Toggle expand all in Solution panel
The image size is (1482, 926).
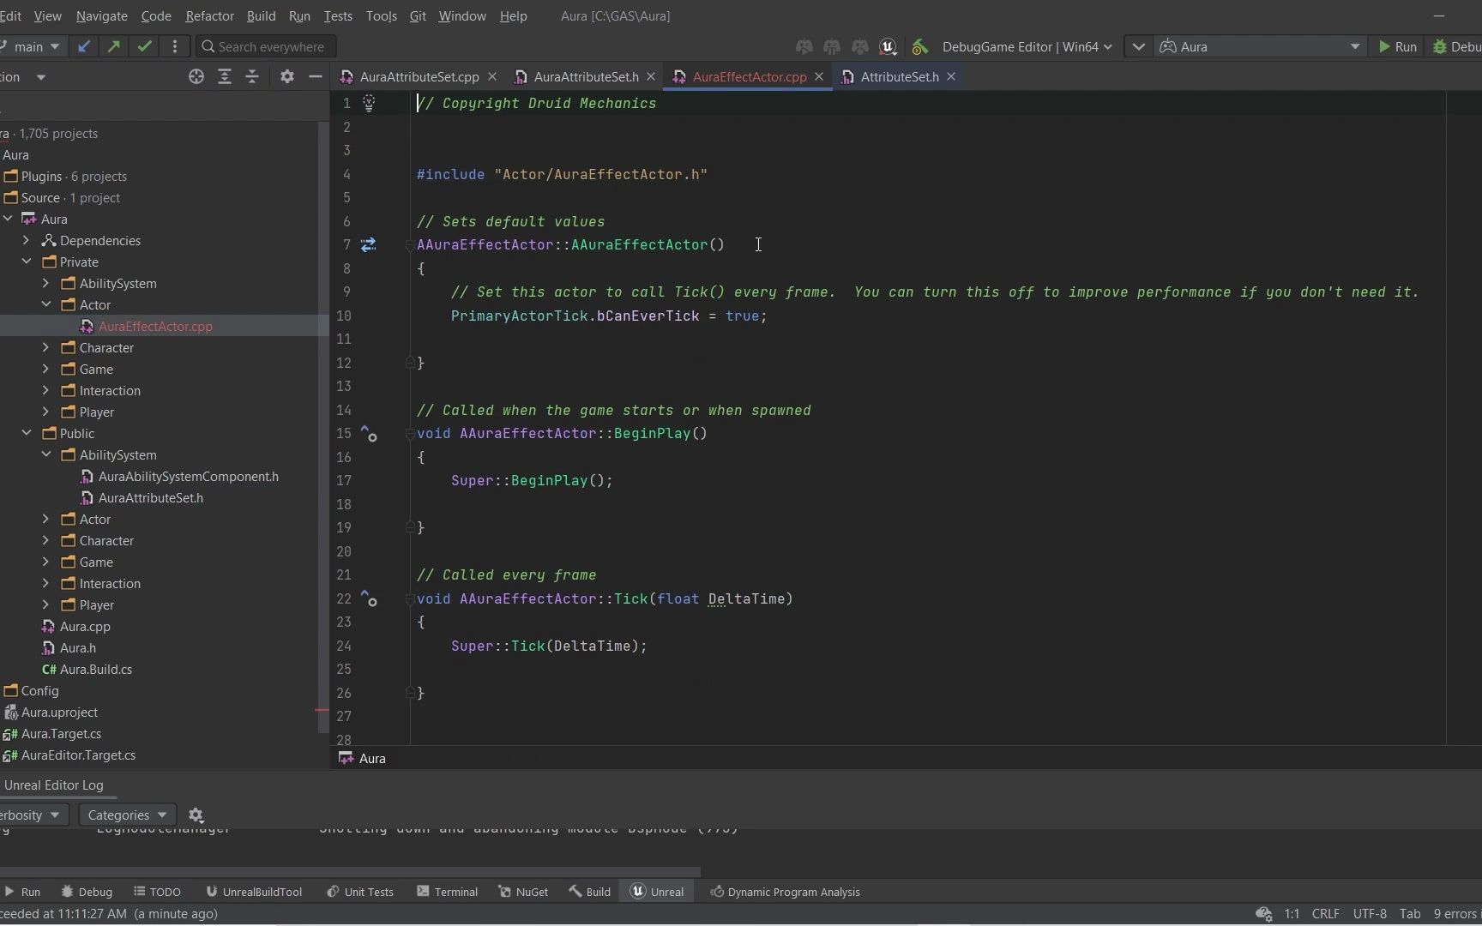point(225,76)
